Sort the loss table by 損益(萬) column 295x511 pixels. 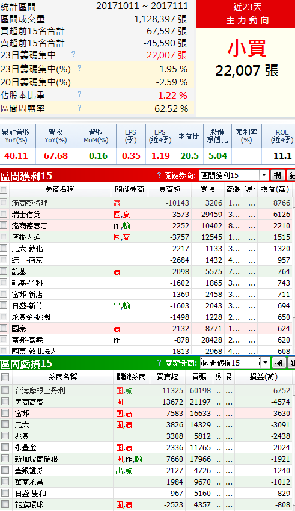click(263, 377)
